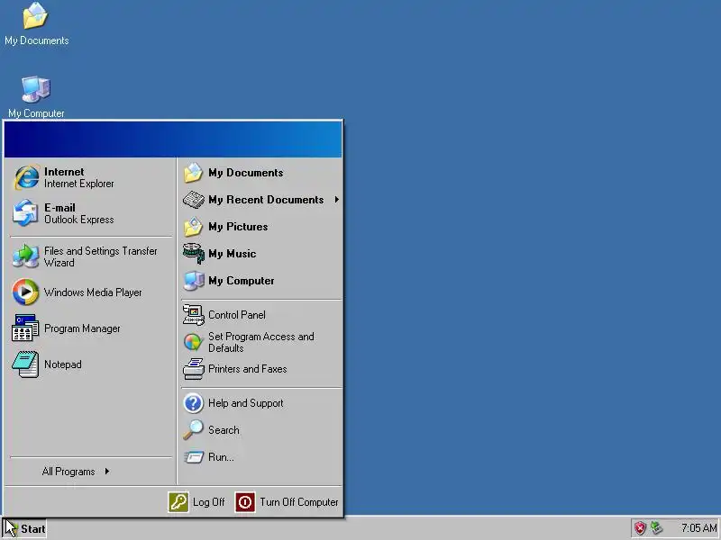Click the Outlook Express envelope icon

pyautogui.click(x=26, y=213)
